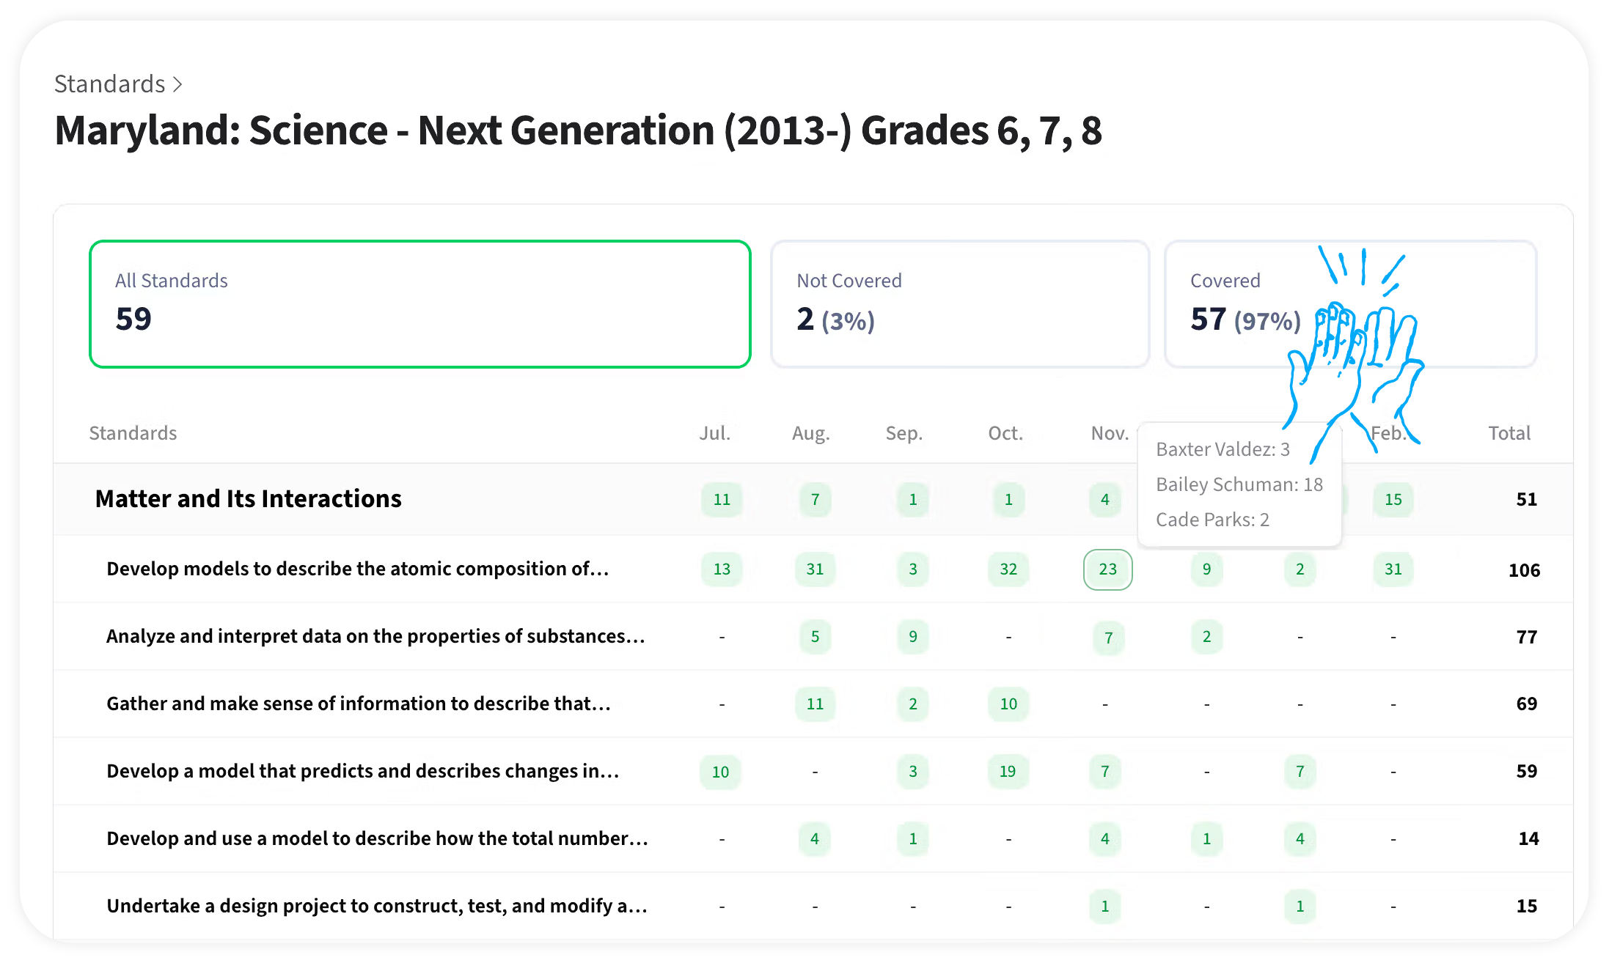1609x963 pixels.
Task: Click the Matter section July badge 11
Action: click(x=722, y=500)
